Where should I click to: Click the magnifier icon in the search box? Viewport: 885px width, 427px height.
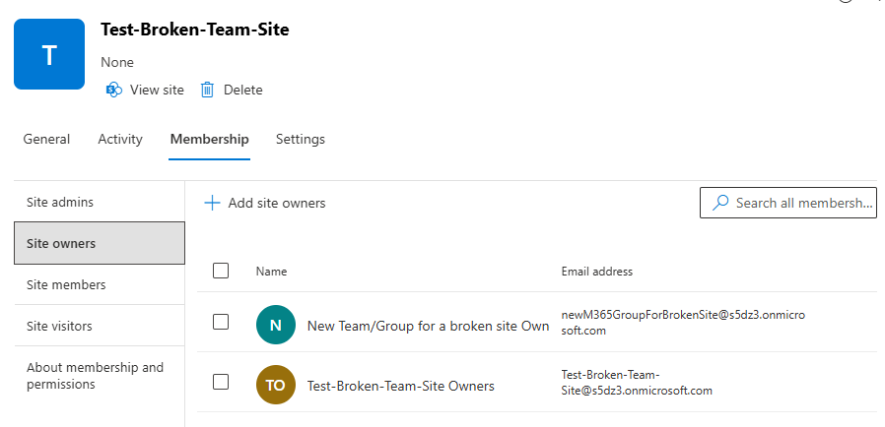[719, 203]
